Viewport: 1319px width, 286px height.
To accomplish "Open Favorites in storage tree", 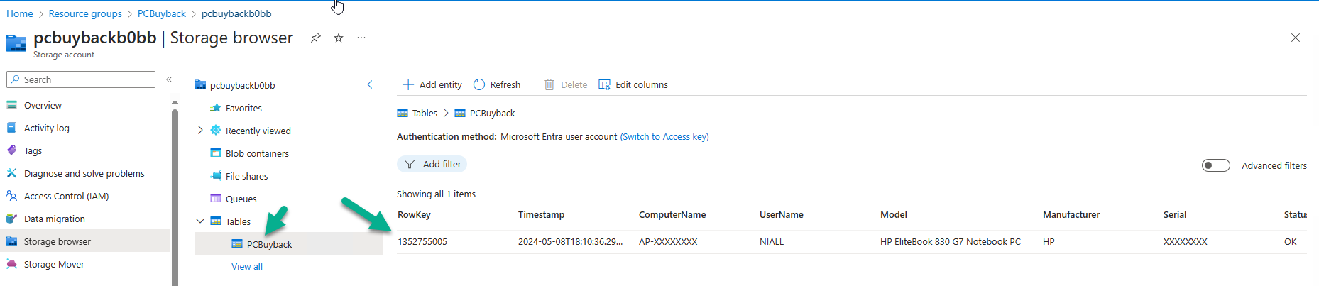I will (x=243, y=108).
